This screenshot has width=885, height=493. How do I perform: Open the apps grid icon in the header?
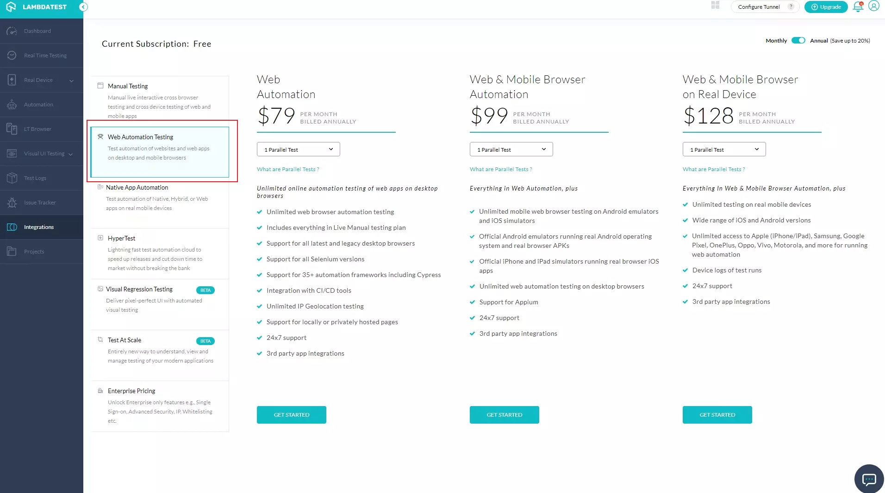click(x=715, y=6)
